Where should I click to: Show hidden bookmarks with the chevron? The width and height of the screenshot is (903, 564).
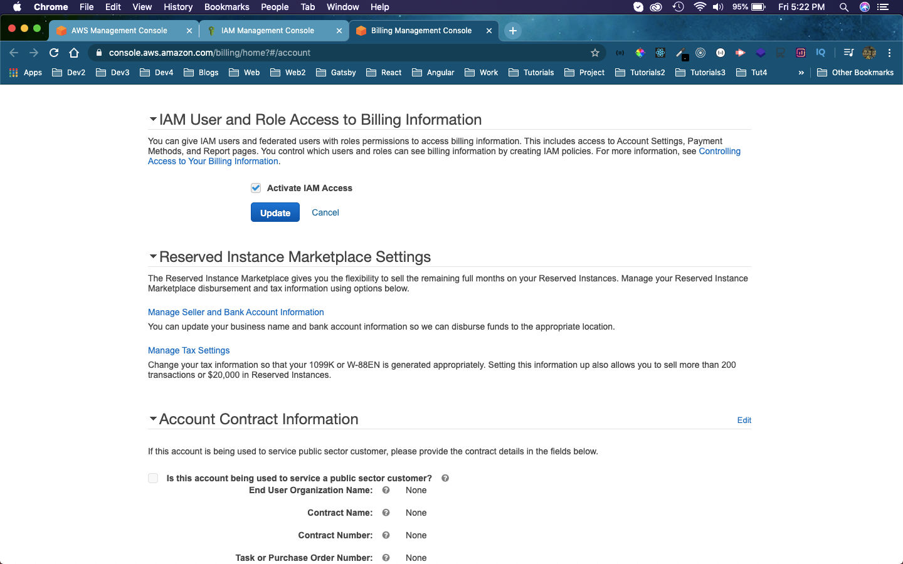pos(801,73)
